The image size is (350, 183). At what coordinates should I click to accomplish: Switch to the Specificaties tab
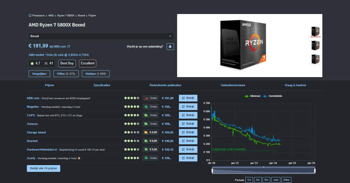tap(102, 85)
